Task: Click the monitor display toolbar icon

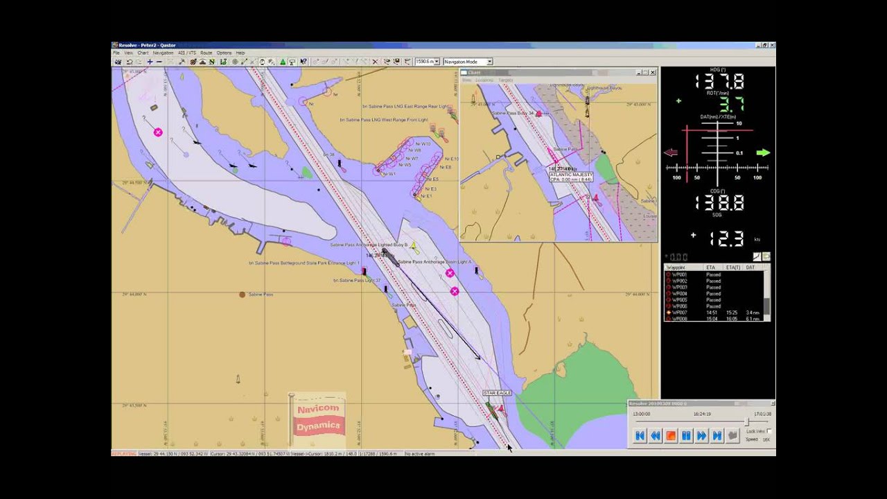Action: [x=292, y=62]
